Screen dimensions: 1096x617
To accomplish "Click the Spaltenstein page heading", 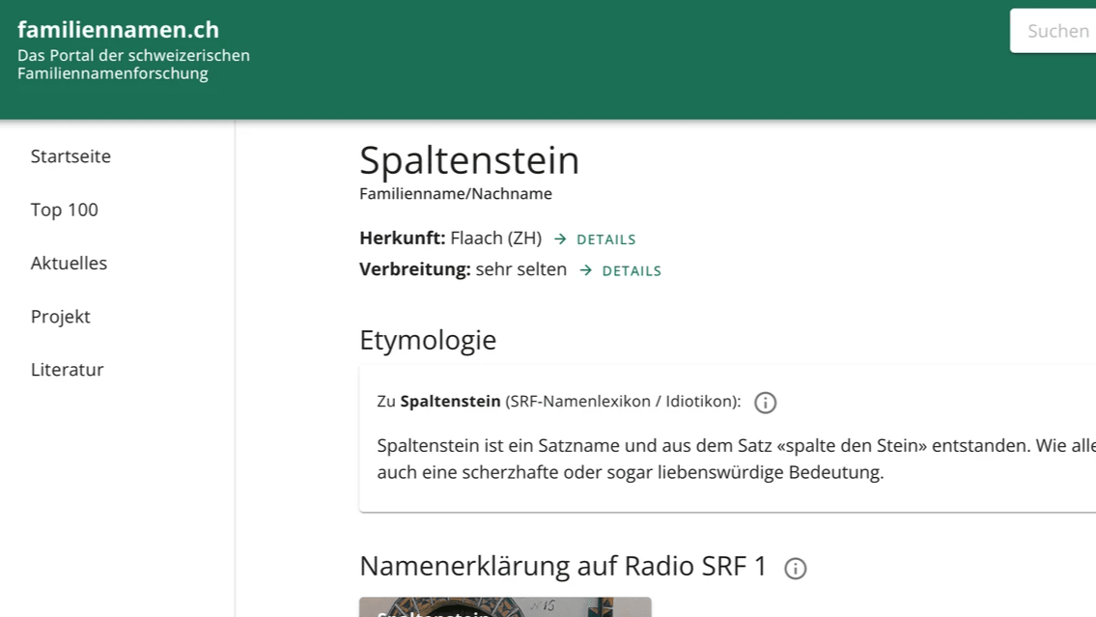I will (x=469, y=160).
